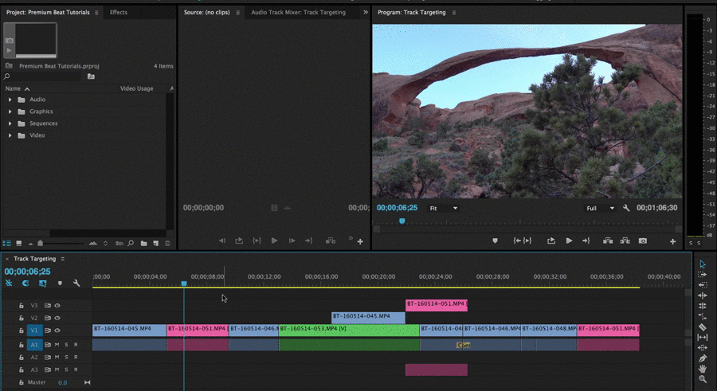Viewport: 717px width, 391px height.
Task: Mute audio track A2
Action: 57,358
